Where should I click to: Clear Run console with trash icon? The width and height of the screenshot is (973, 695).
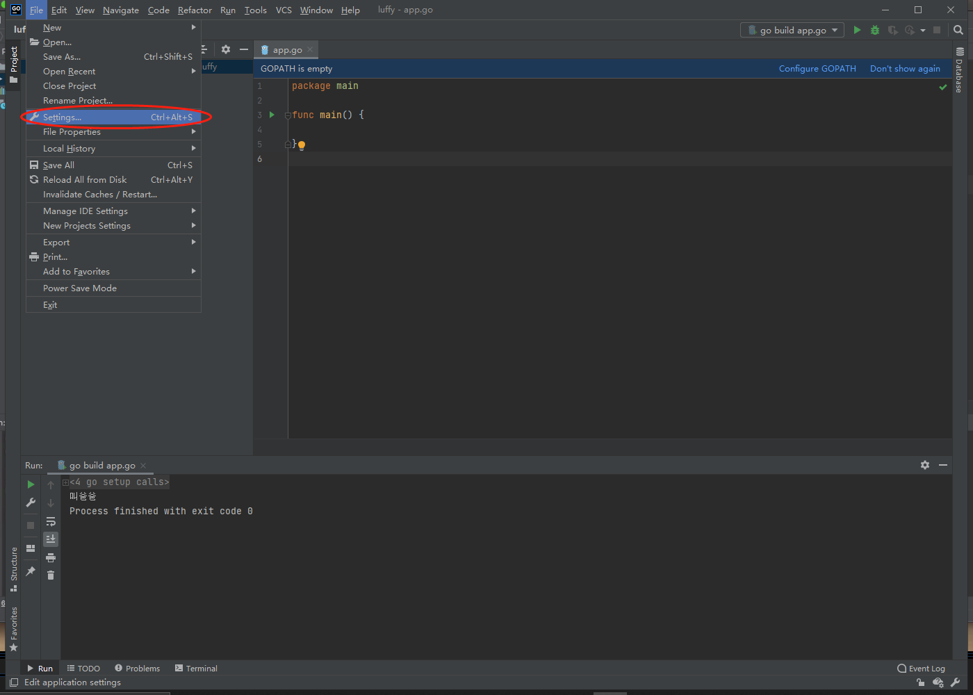51,575
